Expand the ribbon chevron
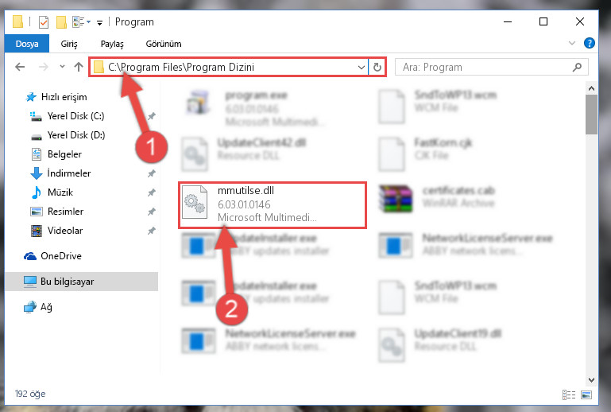The height and width of the screenshot is (412, 611). tap(571, 43)
